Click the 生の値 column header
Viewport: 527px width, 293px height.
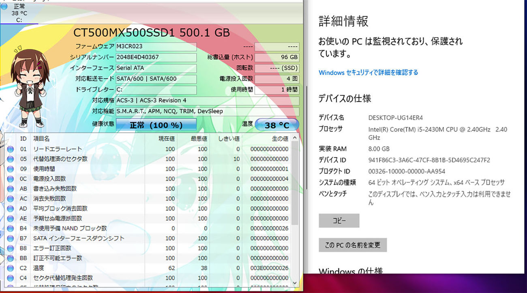(x=266, y=139)
